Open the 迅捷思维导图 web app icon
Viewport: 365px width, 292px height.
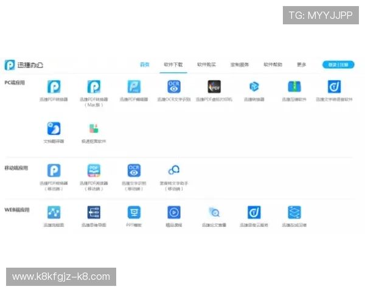tap(94, 212)
